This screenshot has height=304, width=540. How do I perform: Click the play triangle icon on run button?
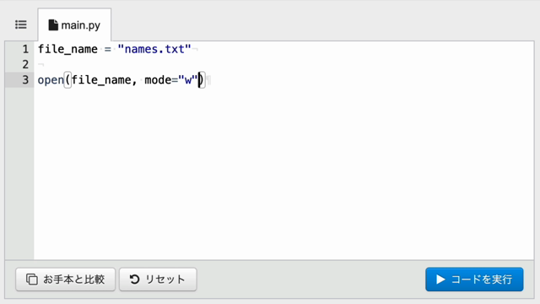[x=440, y=280]
